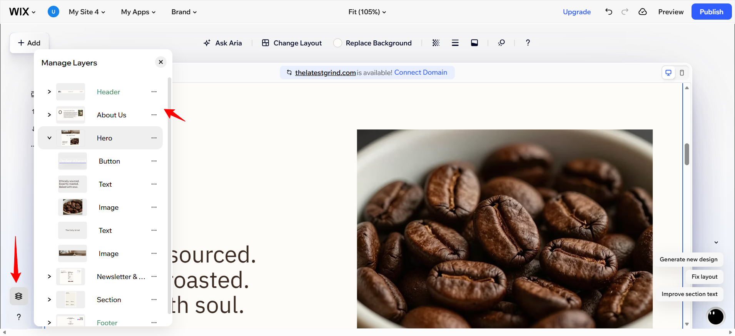Click the Add button
This screenshot has height=336, width=735.
29,43
